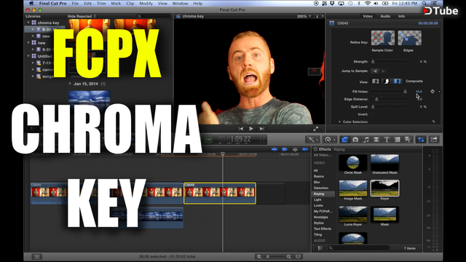Toggle libraries list at window bottom

[37, 257]
